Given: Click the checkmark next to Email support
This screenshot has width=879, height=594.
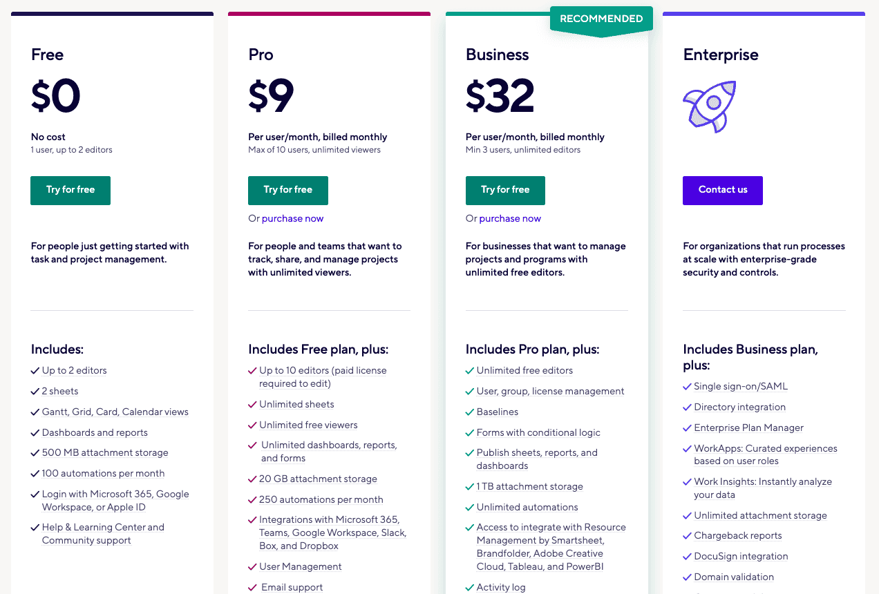Looking at the screenshot, I should point(252,586).
